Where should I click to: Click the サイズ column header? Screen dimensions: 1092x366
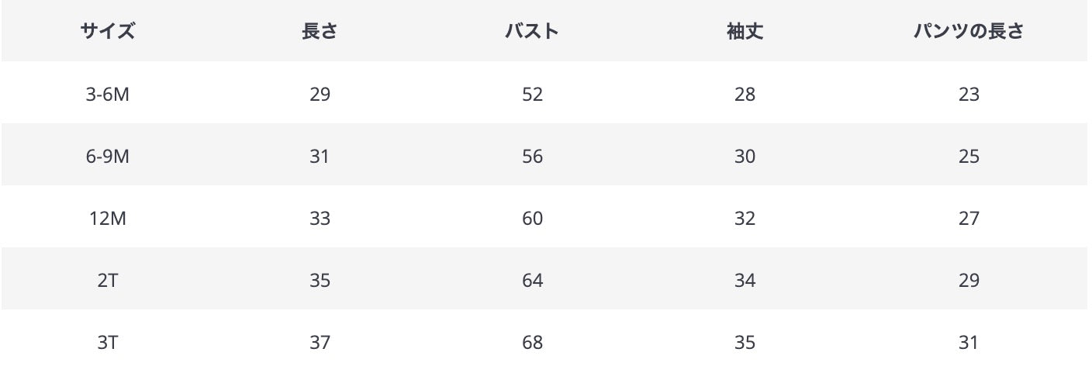point(108,32)
